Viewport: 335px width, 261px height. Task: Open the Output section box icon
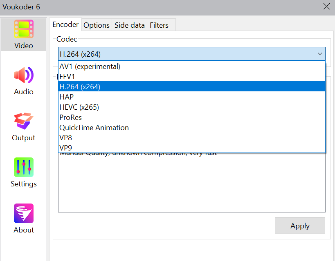click(x=24, y=122)
